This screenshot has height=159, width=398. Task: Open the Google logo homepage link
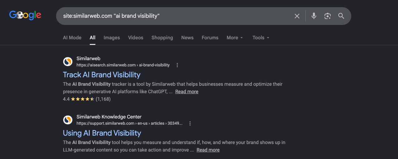25,15
